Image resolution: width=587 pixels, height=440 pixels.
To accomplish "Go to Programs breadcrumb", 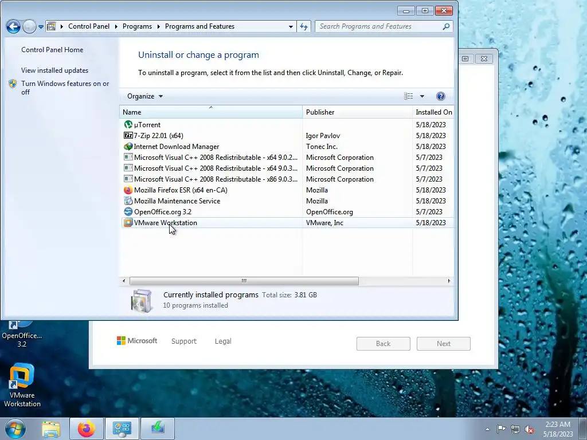I will click(137, 26).
